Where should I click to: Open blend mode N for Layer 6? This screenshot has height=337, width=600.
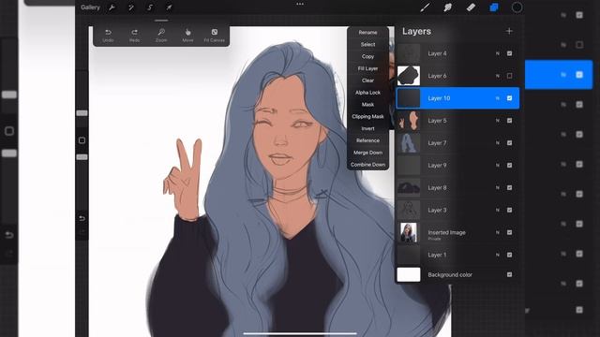coord(498,76)
